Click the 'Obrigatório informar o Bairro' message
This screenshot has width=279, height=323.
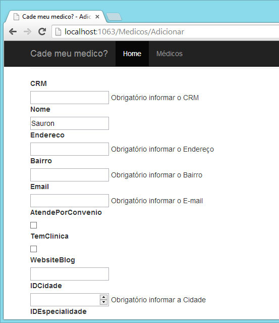click(157, 175)
